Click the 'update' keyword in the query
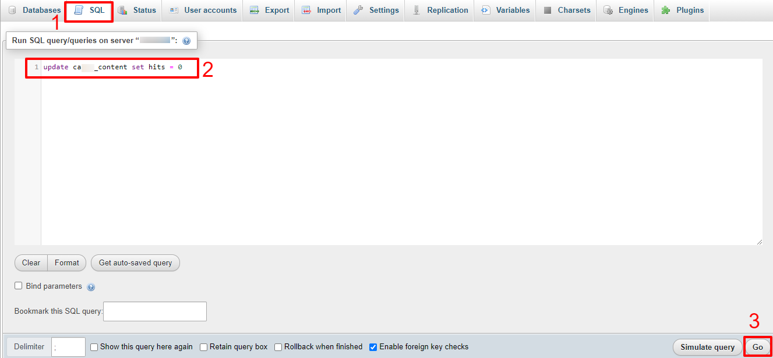Image resolution: width=773 pixels, height=358 pixels. [56, 68]
